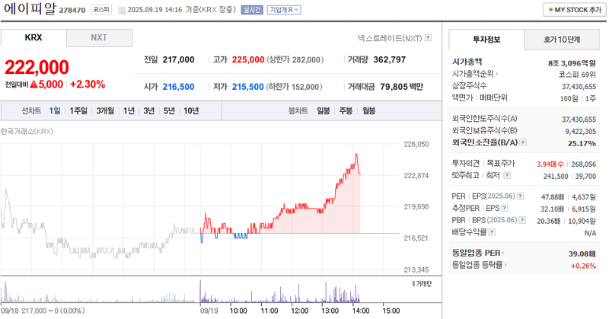The width and height of the screenshot is (609, 319).
Task: Click the 상장주식수 37,430,655 value
Action: (579, 87)
